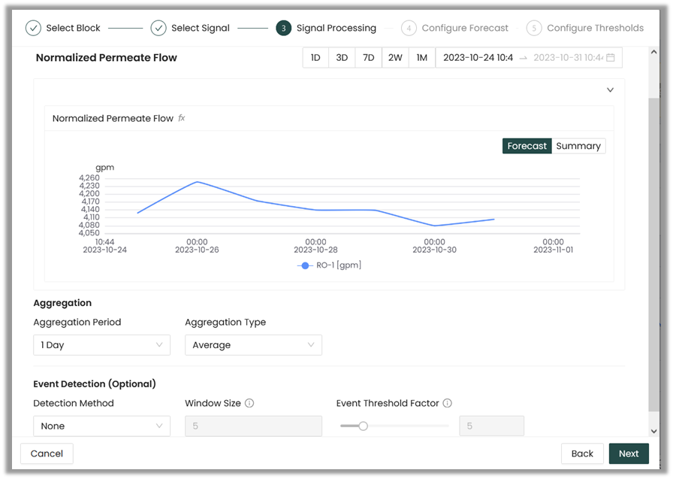Click the Event Threshold Factor info icon
The height and width of the screenshot is (479, 673).
(x=447, y=403)
